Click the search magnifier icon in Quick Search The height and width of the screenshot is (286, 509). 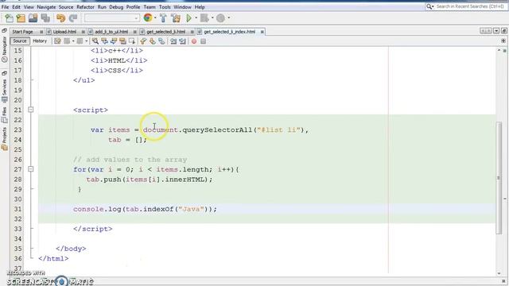point(429,6)
